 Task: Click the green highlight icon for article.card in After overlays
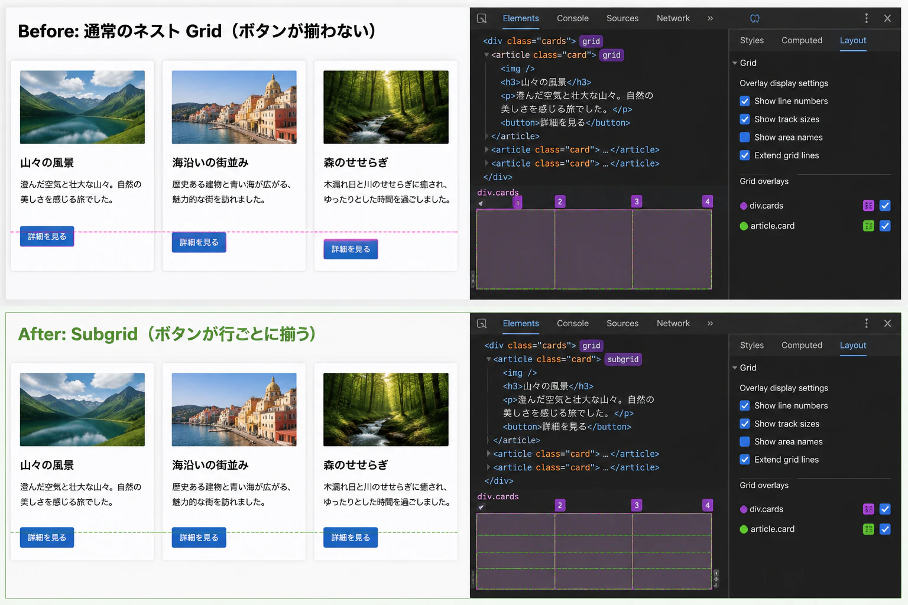(x=868, y=529)
